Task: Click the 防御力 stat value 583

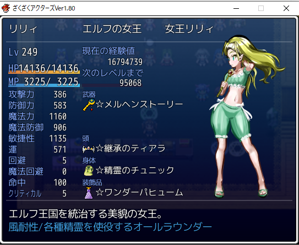Action: point(60,106)
